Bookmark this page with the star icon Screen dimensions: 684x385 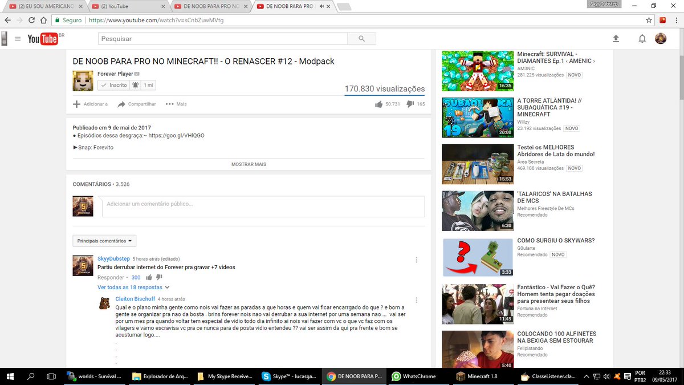pyautogui.click(x=649, y=19)
